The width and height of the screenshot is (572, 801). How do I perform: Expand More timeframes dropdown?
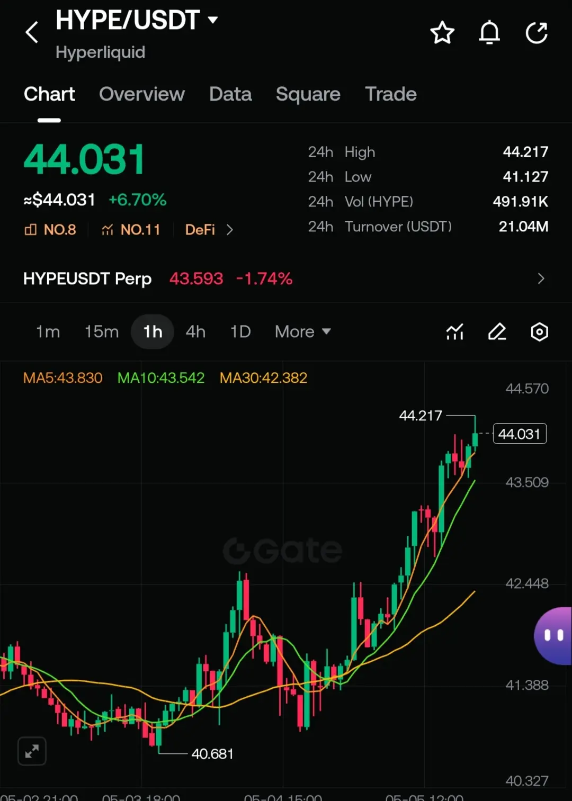pos(302,332)
